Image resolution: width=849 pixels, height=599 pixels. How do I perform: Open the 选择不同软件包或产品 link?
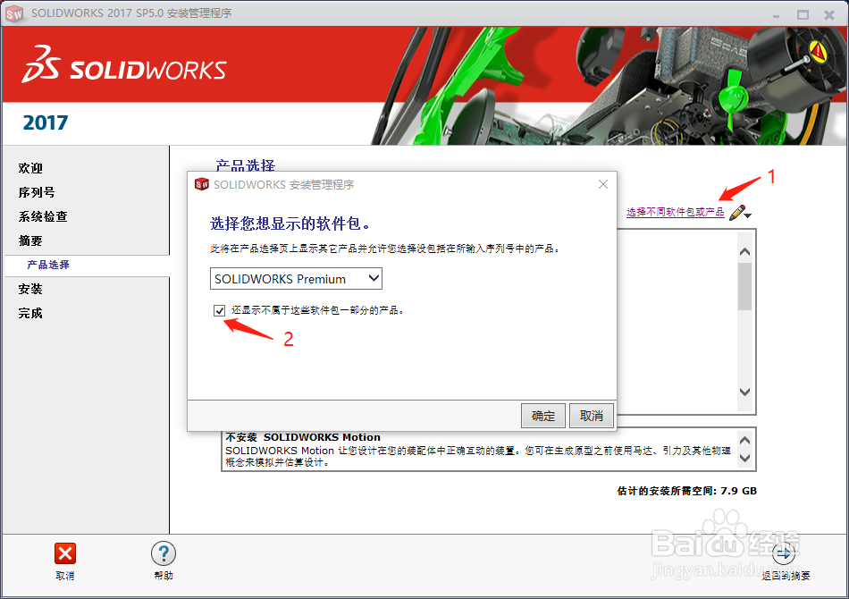[676, 212]
